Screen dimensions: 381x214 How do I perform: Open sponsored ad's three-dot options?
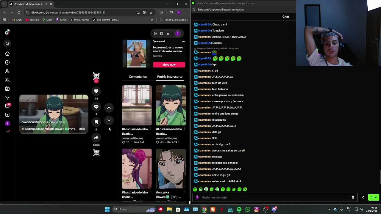pos(183,41)
